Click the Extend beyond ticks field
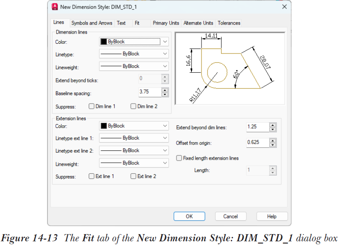This screenshot has width=339, height=246. (x=150, y=79)
